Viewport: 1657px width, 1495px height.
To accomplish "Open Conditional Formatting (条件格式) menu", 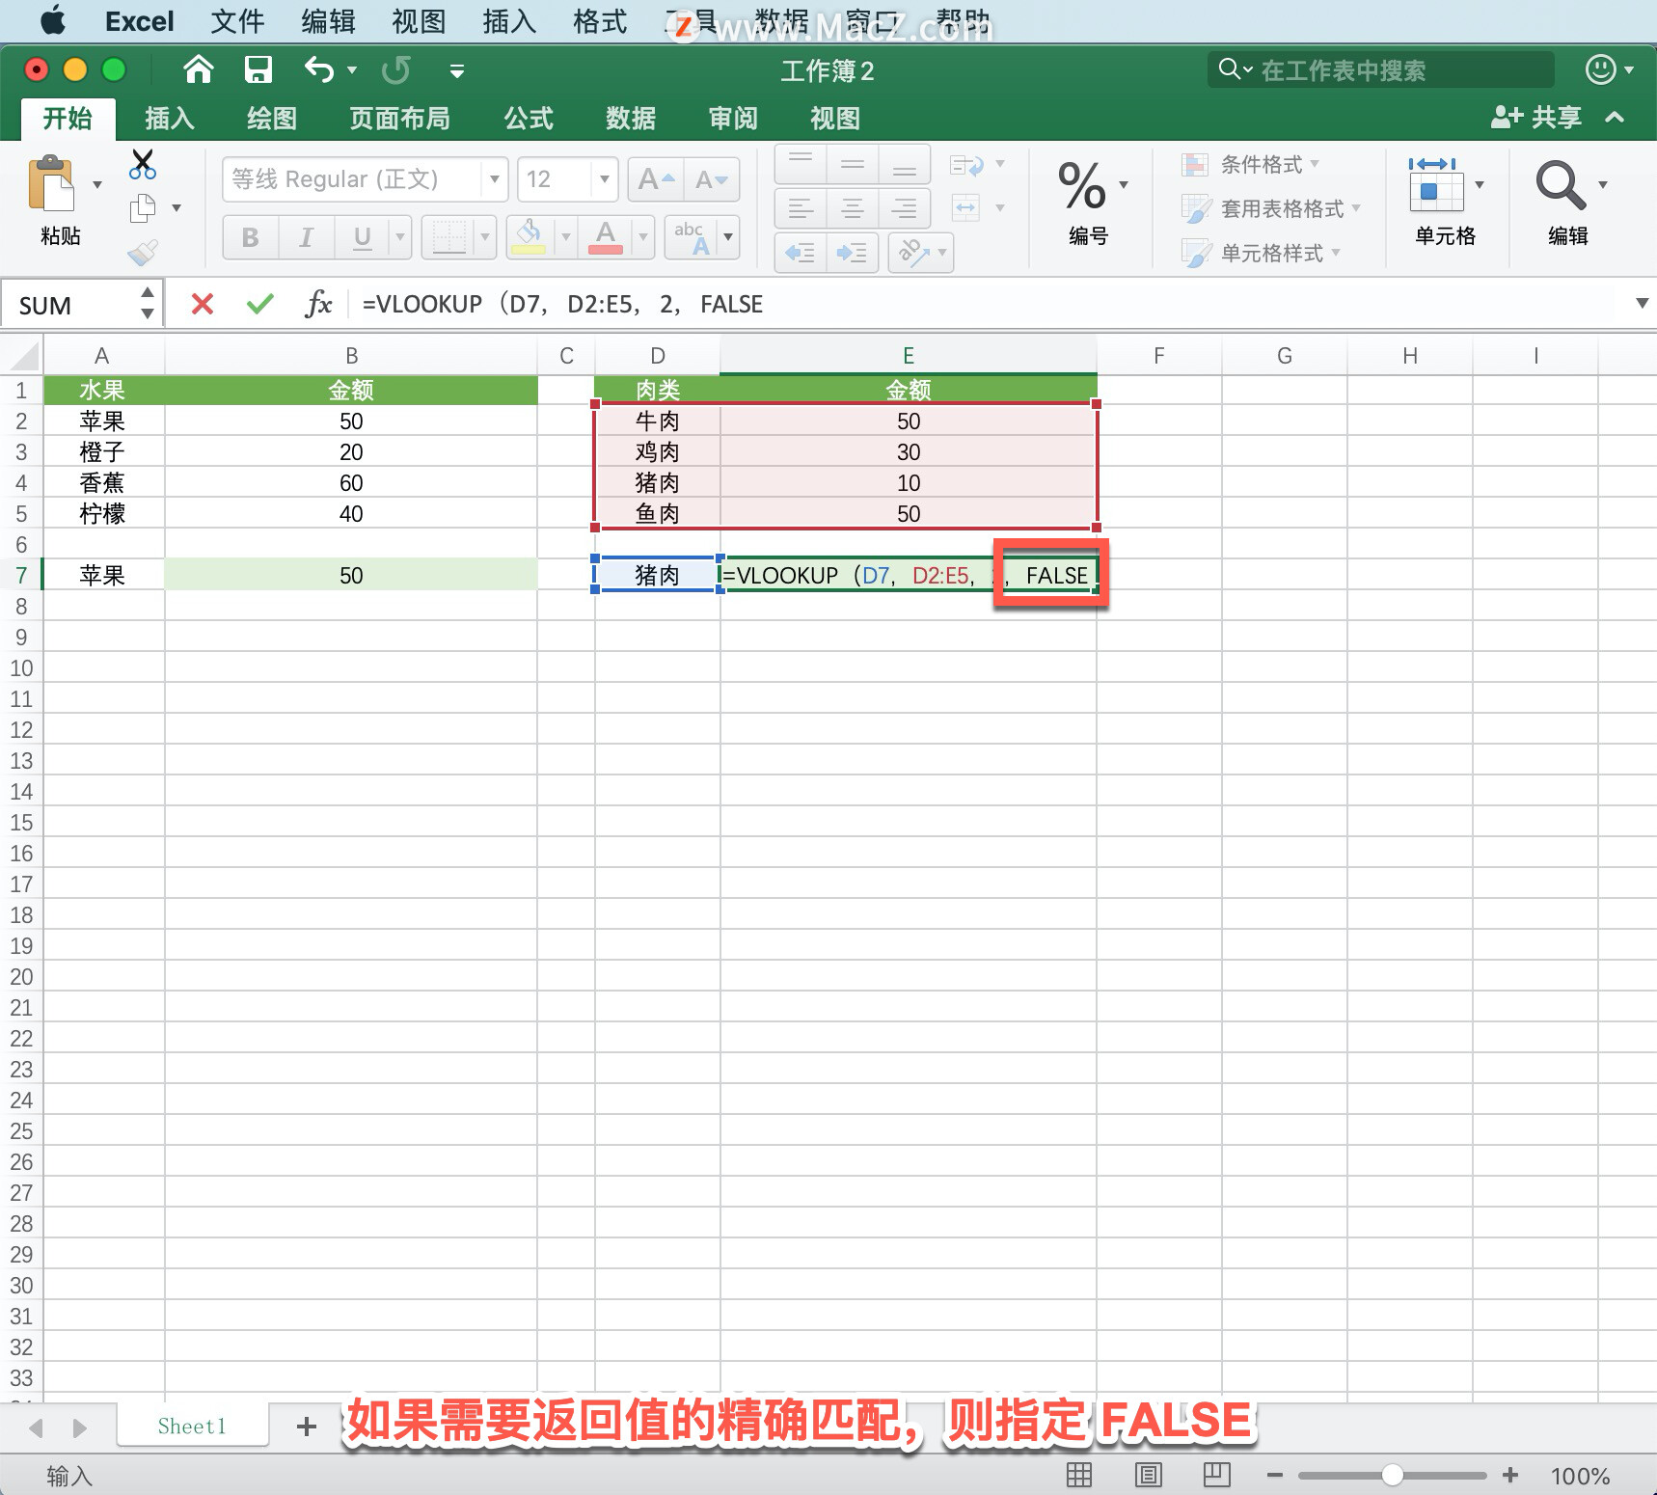I will pos(1251,165).
